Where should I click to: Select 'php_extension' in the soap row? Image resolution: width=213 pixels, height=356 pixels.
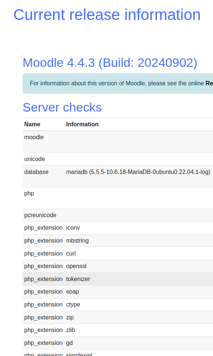click(43, 292)
